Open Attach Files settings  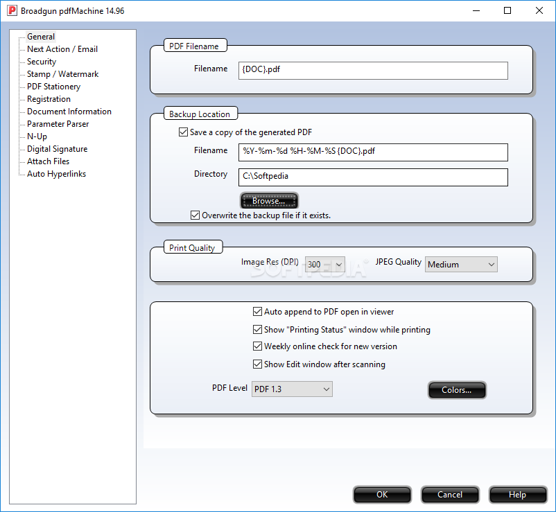click(x=49, y=161)
